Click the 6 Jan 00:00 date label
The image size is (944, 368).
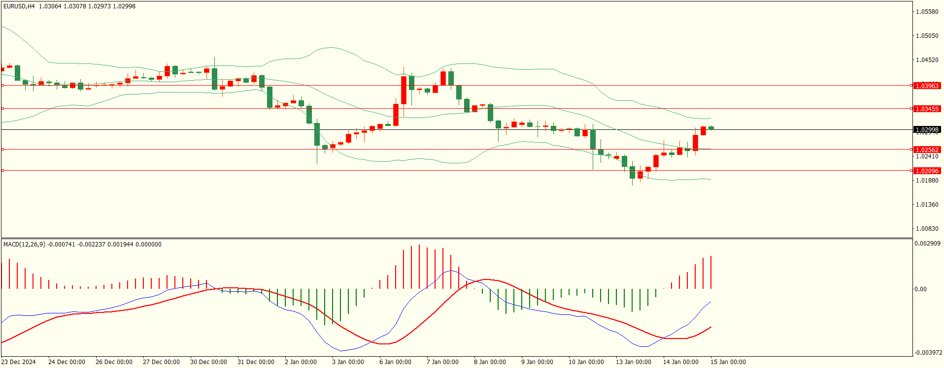(396, 362)
